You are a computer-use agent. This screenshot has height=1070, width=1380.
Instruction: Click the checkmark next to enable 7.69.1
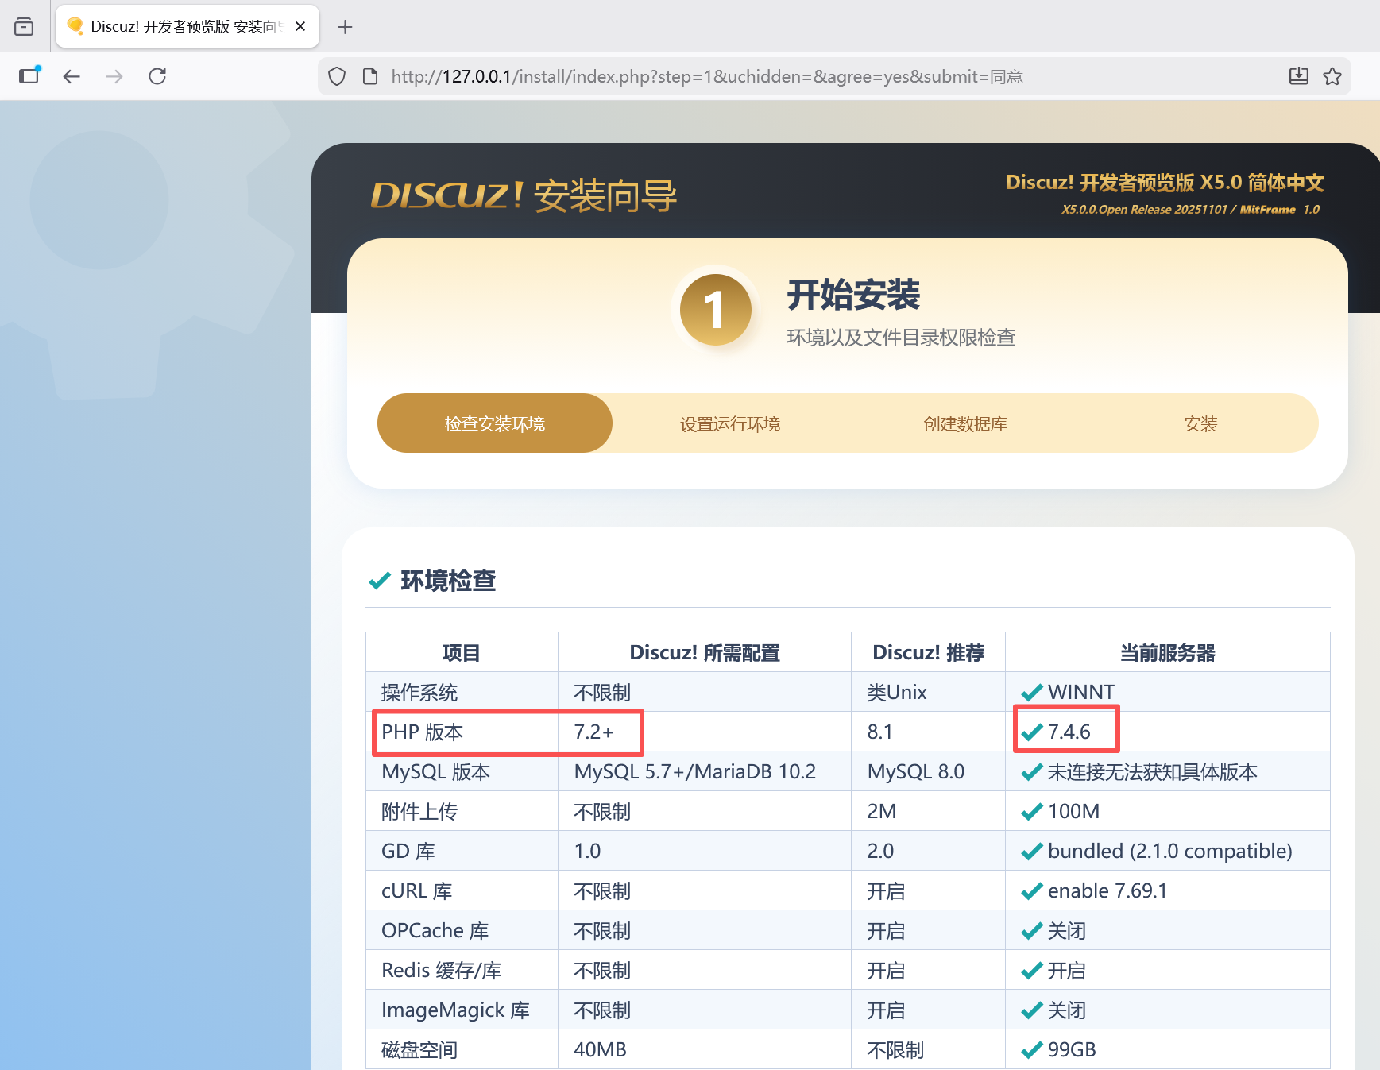(x=1032, y=890)
